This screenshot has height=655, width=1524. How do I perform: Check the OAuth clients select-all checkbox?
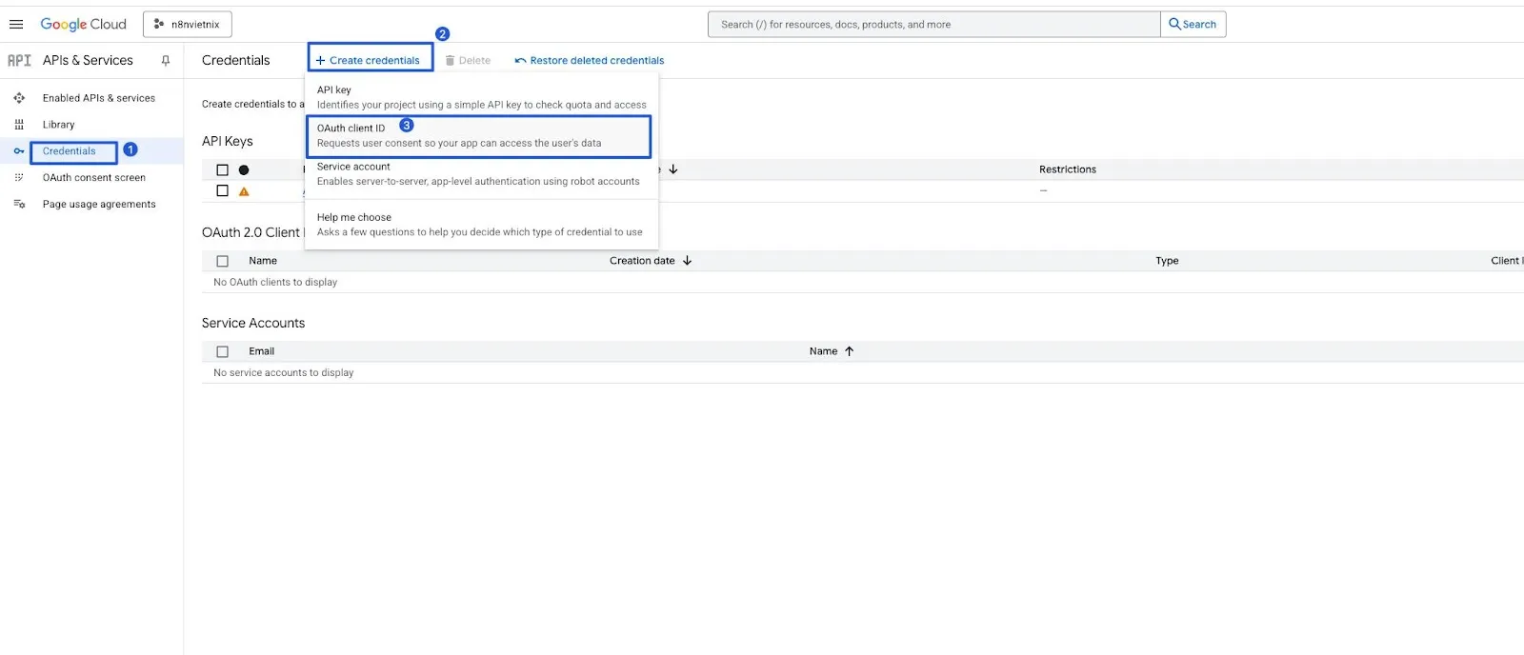(x=223, y=261)
